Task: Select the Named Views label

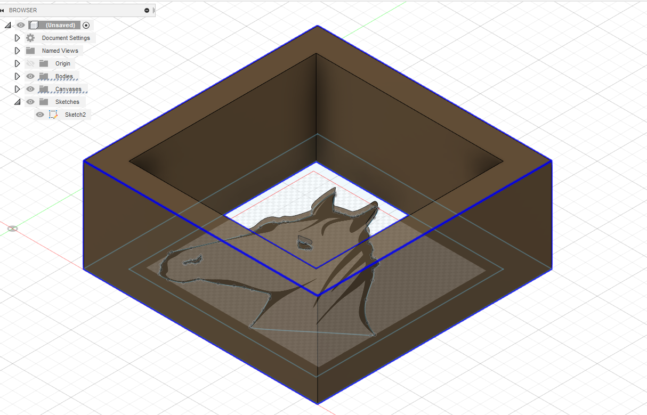Action: [x=60, y=51]
